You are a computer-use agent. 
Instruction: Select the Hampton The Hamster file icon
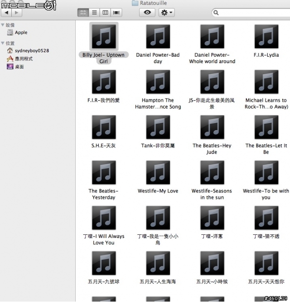pyautogui.click(x=158, y=82)
